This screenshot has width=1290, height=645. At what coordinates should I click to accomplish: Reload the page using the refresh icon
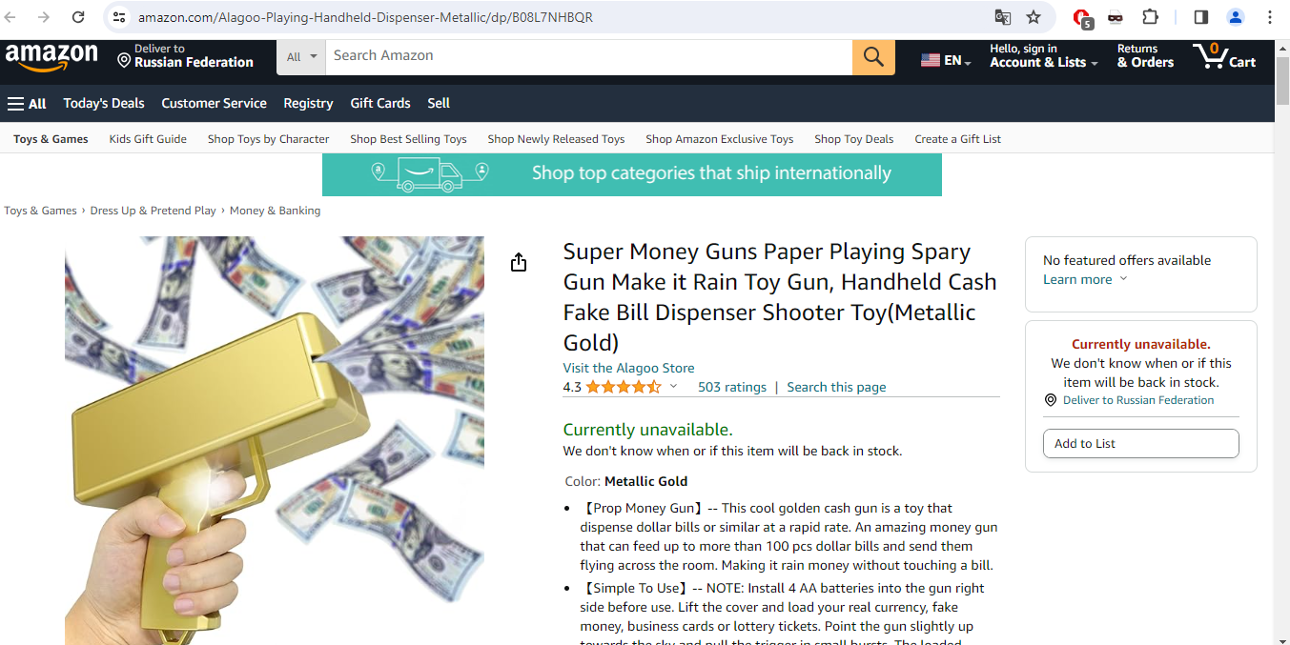tap(78, 17)
